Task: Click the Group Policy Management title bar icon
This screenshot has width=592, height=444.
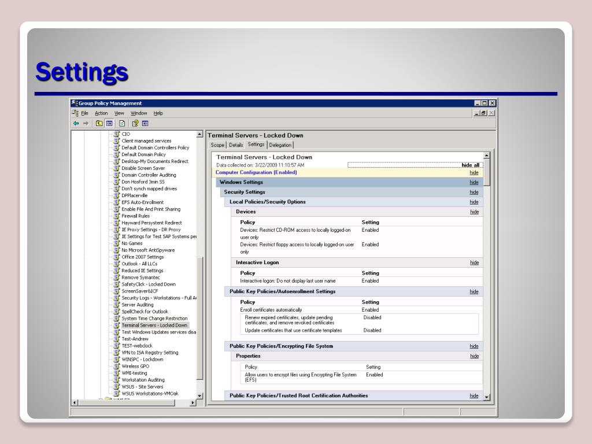Action: click(75, 103)
